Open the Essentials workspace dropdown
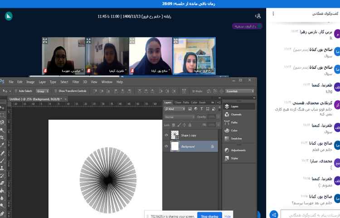This screenshot has width=340, height=218. [x=239, y=91]
